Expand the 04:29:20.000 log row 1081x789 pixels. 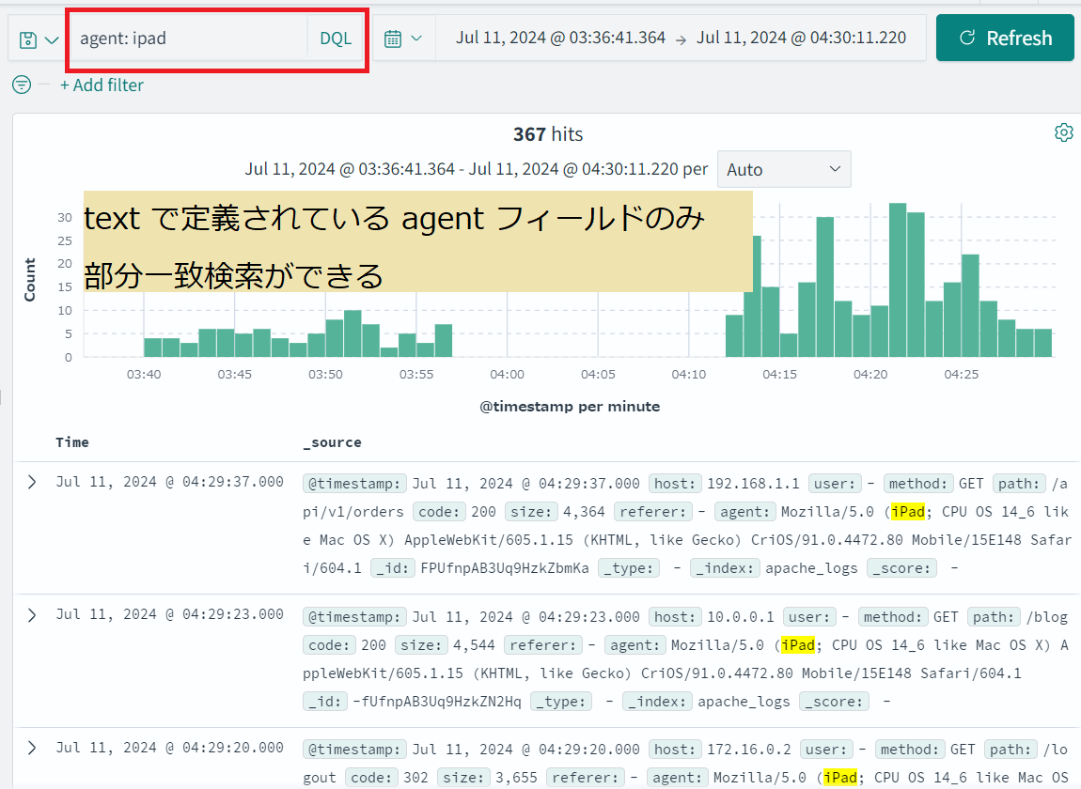pos(32,748)
